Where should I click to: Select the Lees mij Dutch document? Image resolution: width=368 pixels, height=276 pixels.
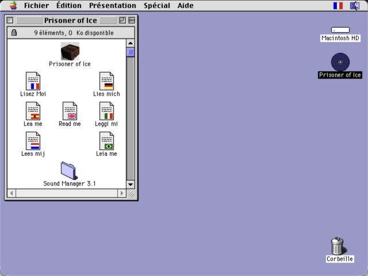33,141
